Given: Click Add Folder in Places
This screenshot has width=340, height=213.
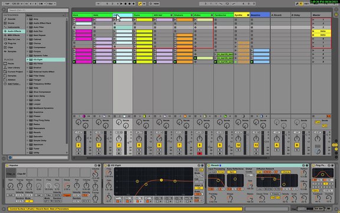Looking at the screenshot, I should click(14, 84).
